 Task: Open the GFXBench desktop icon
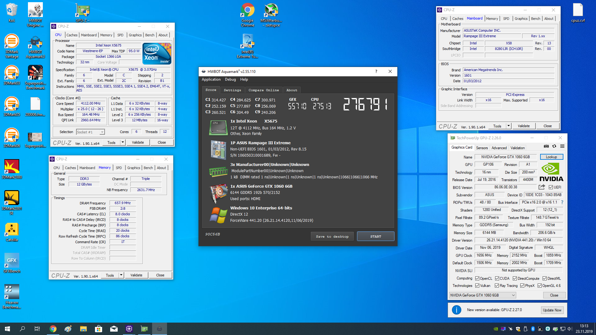(11, 263)
